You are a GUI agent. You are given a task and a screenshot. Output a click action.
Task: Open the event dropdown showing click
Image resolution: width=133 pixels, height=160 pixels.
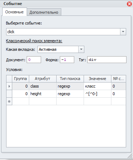tap(123, 32)
